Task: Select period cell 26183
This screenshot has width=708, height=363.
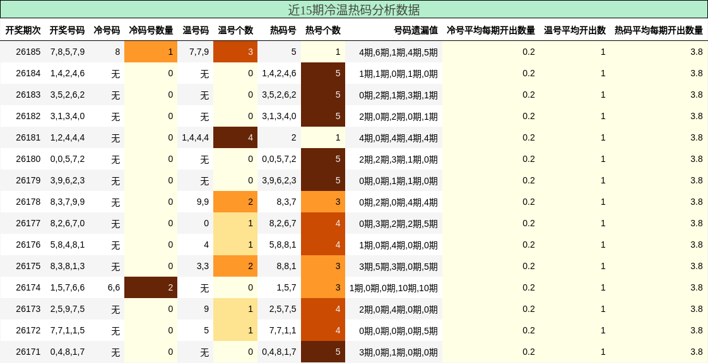Action: (x=28, y=95)
